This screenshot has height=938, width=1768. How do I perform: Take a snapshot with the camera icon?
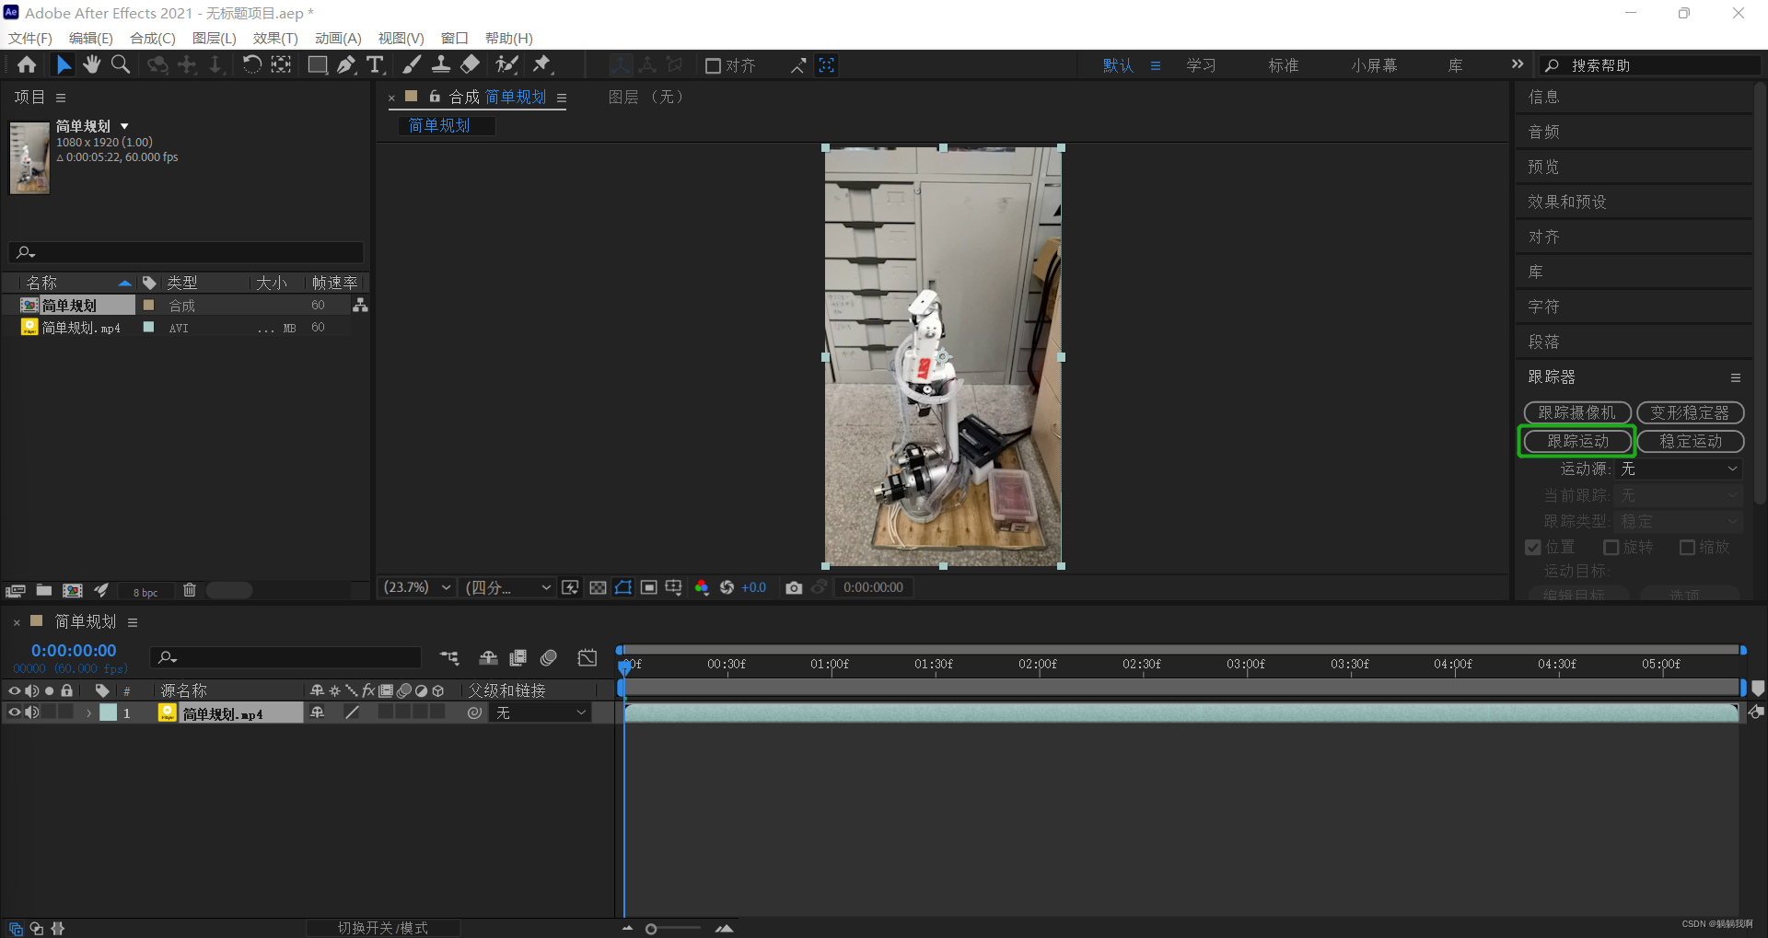point(794,587)
